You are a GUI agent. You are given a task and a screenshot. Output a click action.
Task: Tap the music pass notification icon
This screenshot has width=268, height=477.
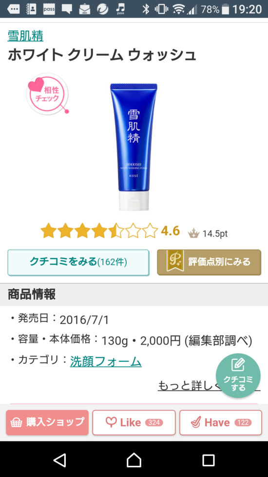click(120, 9)
